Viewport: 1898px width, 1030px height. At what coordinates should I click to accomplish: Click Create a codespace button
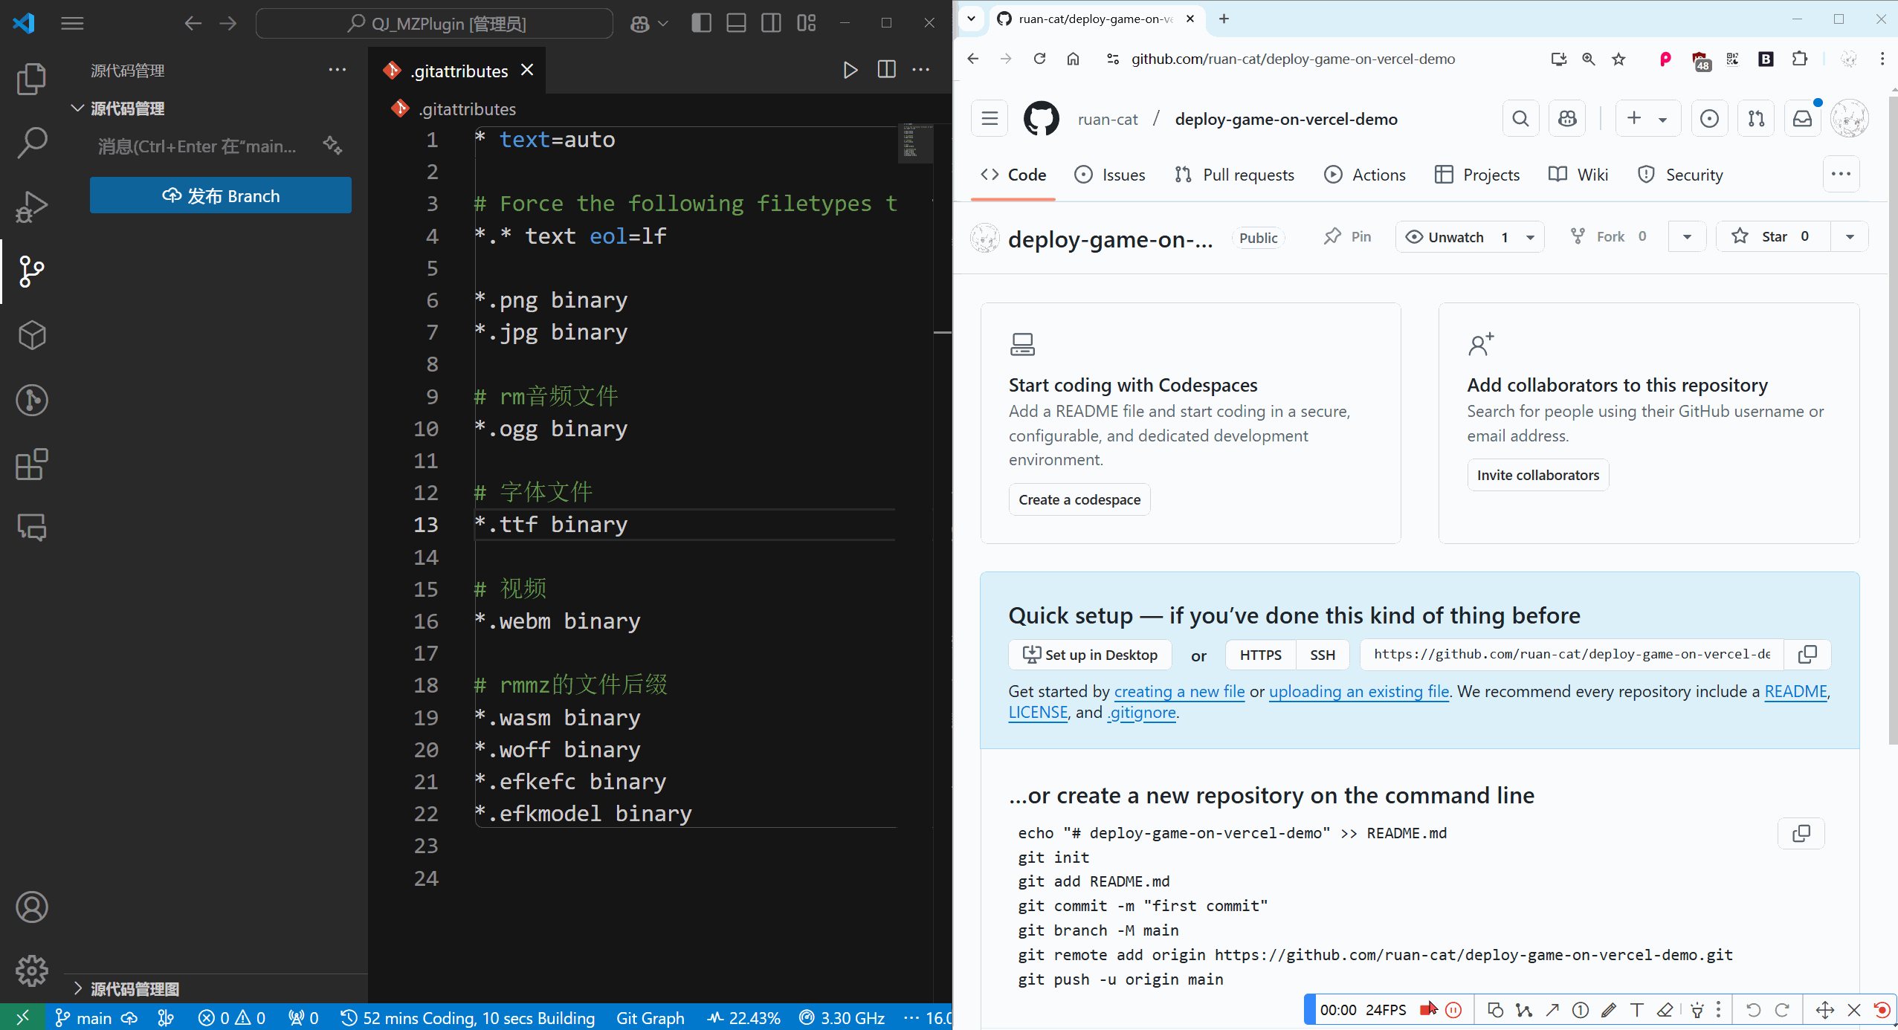click(x=1079, y=499)
